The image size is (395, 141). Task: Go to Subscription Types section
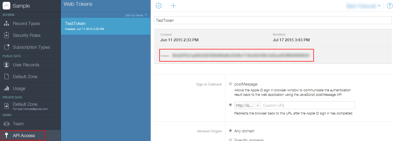point(31,47)
